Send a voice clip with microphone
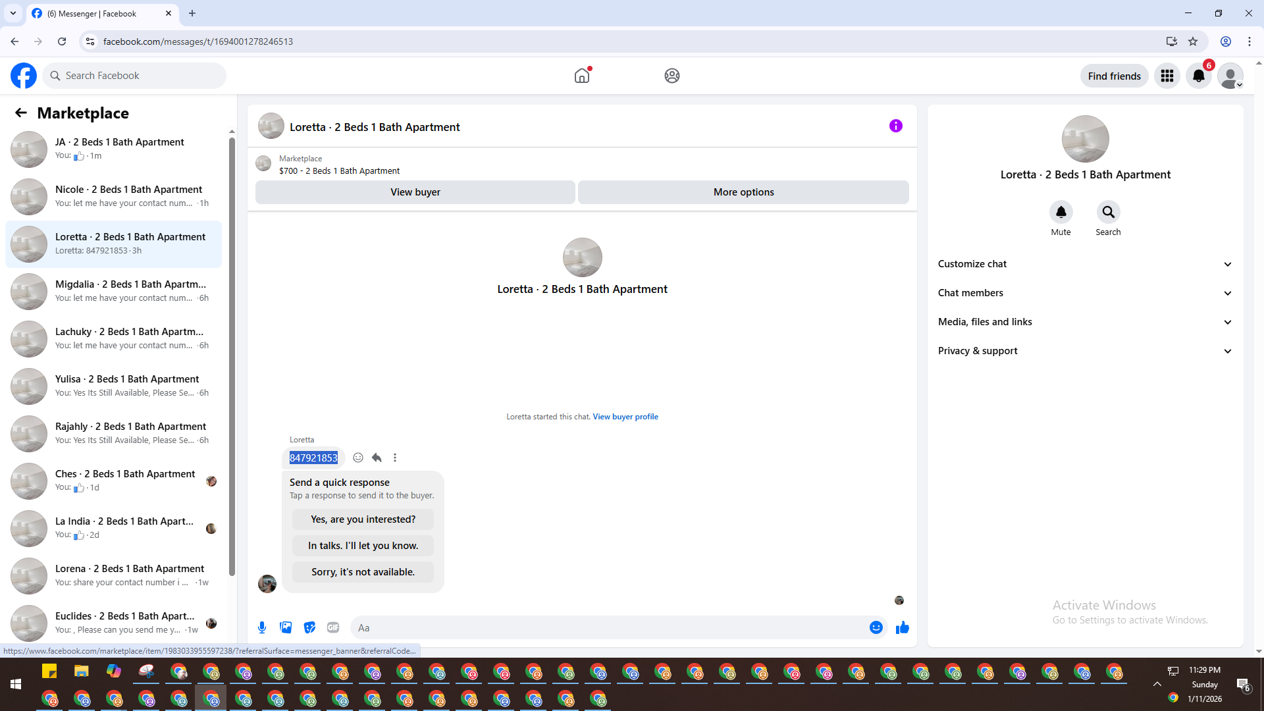The image size is (1264, 711). pos(262,627)
